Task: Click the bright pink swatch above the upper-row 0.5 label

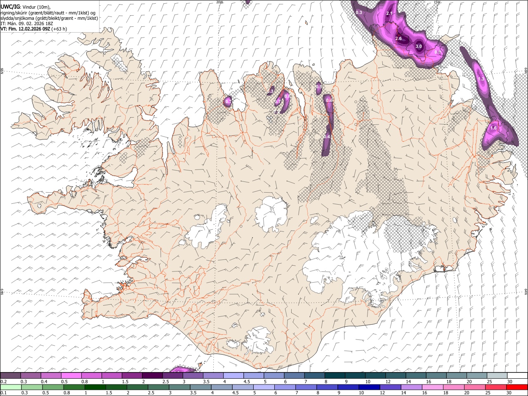Action: pos(71,375)
